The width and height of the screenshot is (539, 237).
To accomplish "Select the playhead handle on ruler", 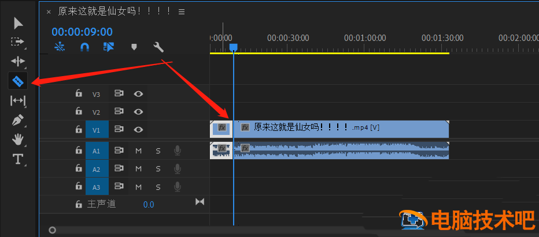I will (234, 47).
